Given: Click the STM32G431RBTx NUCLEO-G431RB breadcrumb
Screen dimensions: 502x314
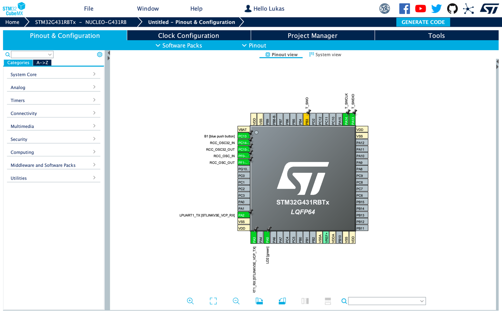Looking at the screenshot, I should [81, 22].
